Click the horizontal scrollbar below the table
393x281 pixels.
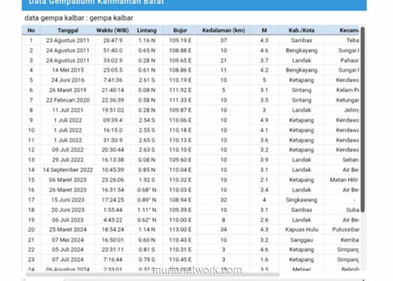click(x=152, y=274)
